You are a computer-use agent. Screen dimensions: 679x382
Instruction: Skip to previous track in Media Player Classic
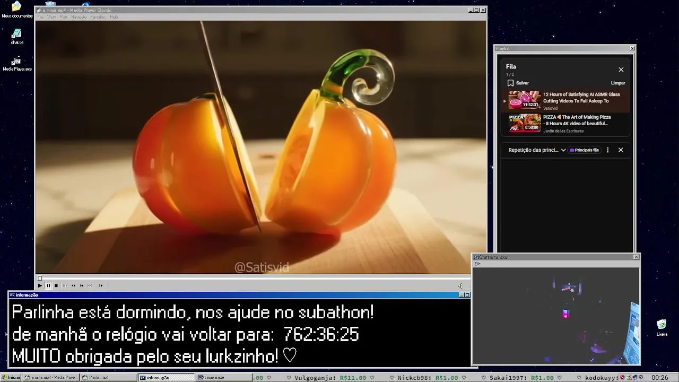click(65, 285)
